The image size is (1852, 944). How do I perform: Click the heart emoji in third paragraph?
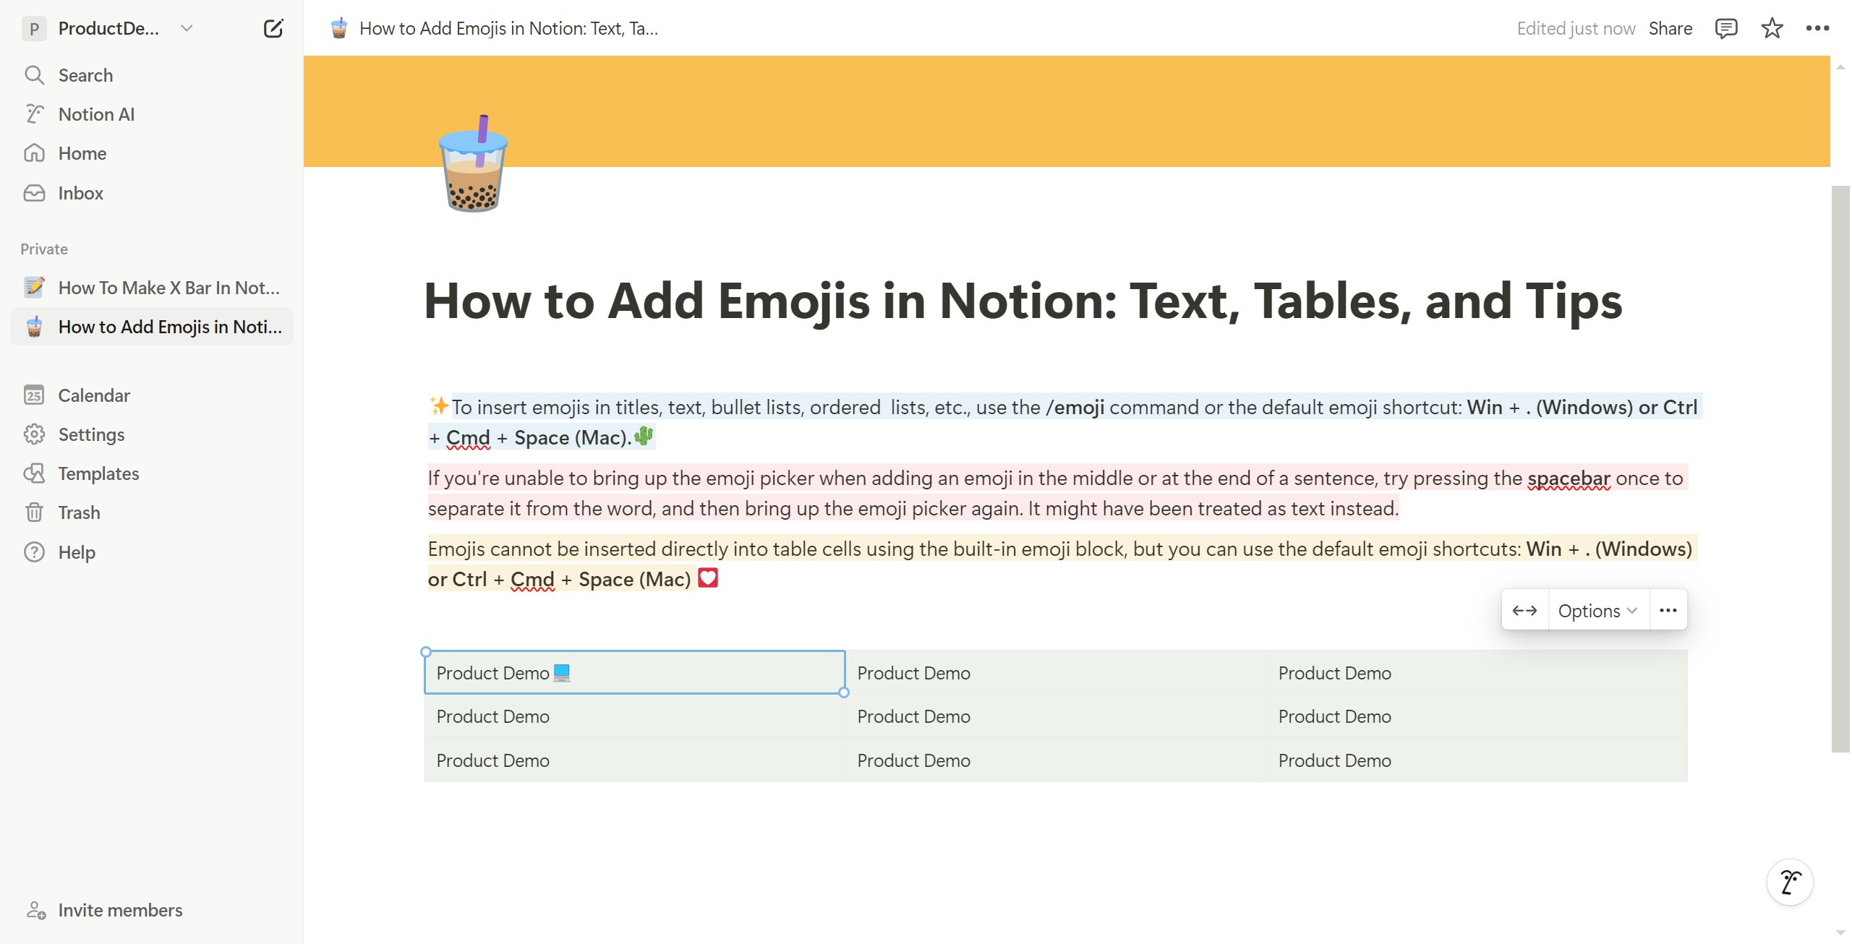(708, 578)
